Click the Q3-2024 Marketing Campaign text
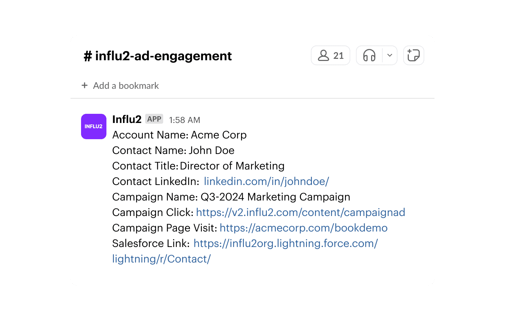505x321 pixels. [275, 197]
